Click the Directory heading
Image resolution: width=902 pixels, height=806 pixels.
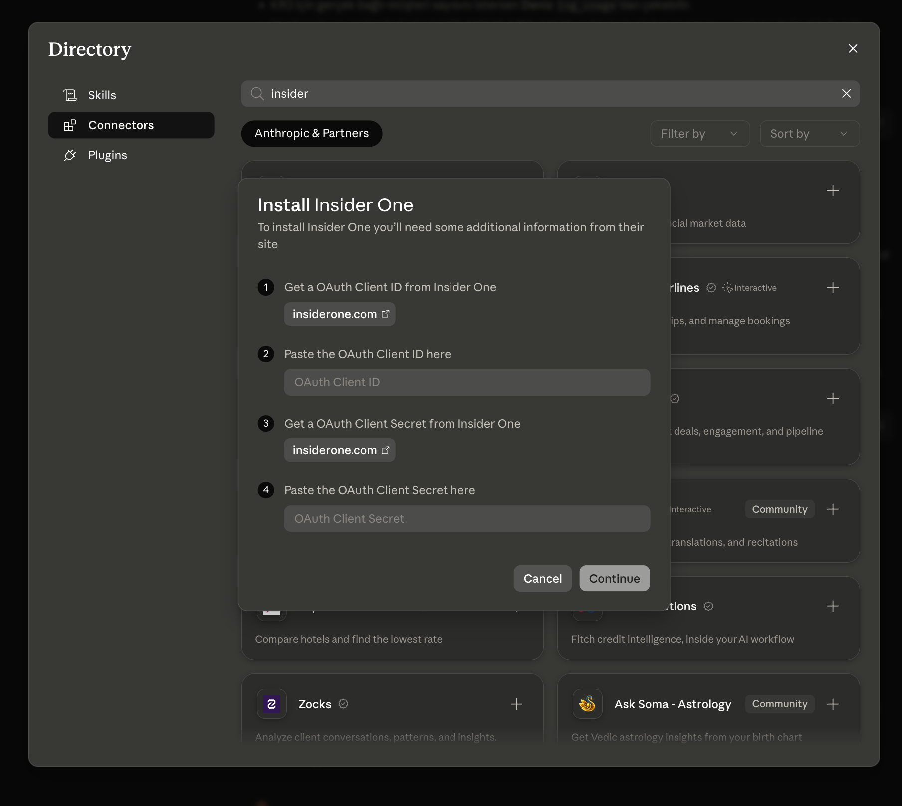[x=90, y=49]
